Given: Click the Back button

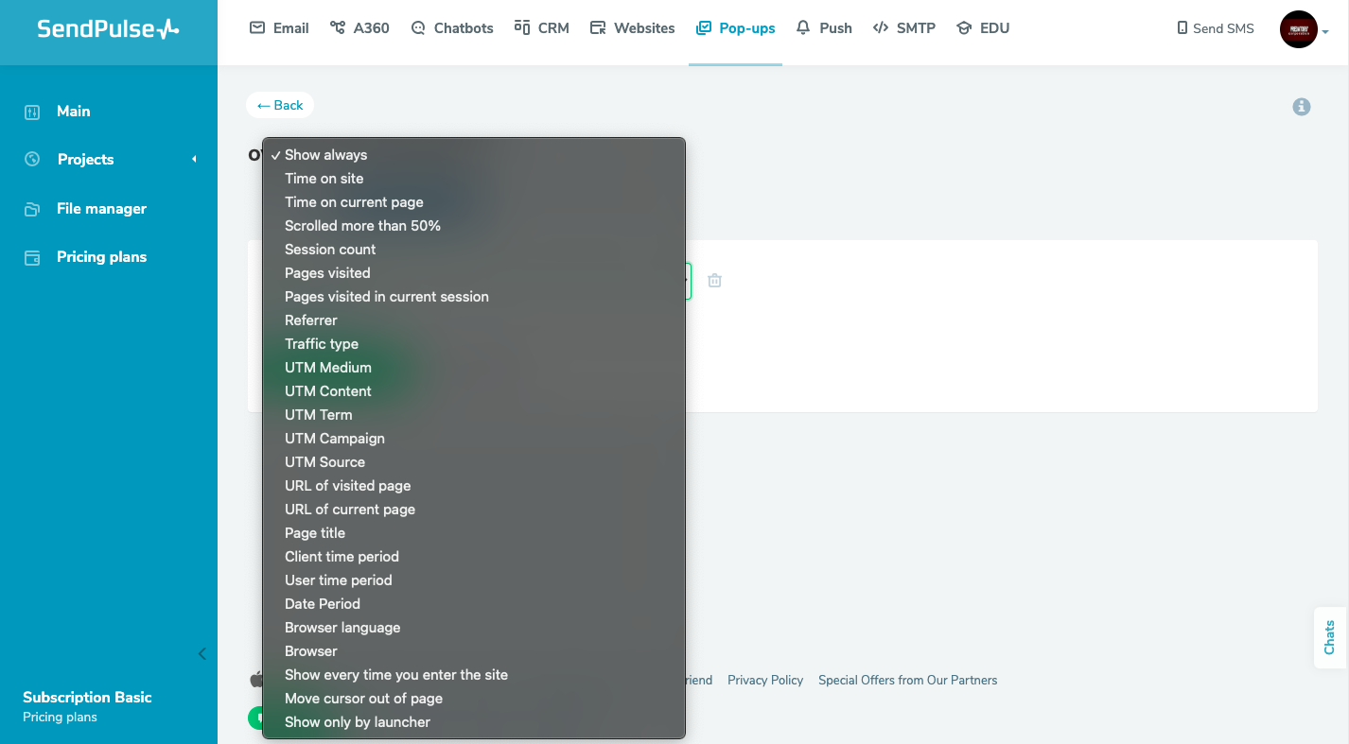Looking at the screenshot, I should (x=280, y=105).
